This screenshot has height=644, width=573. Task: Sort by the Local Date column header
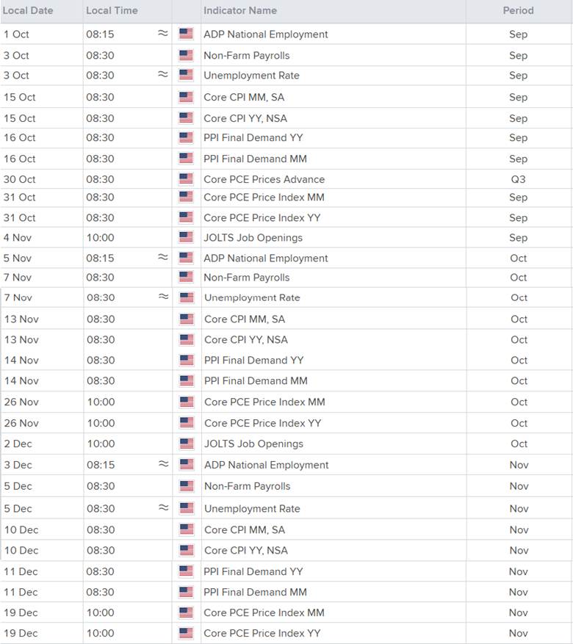28,11
